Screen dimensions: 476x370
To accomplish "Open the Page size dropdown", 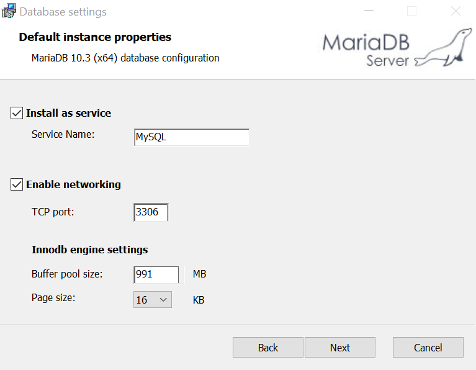I will pos(153,299).
